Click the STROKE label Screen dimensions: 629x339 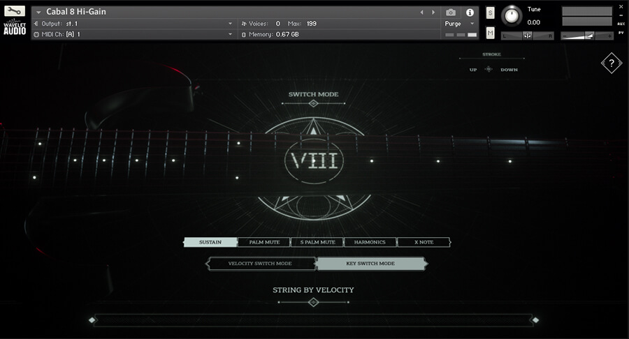tap(491, 54)
